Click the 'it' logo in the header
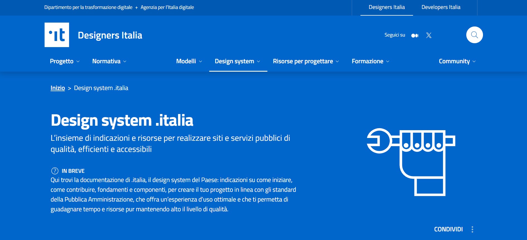Image resolution: width=527 pixels, height=240 pixels. tap(57, 35)
